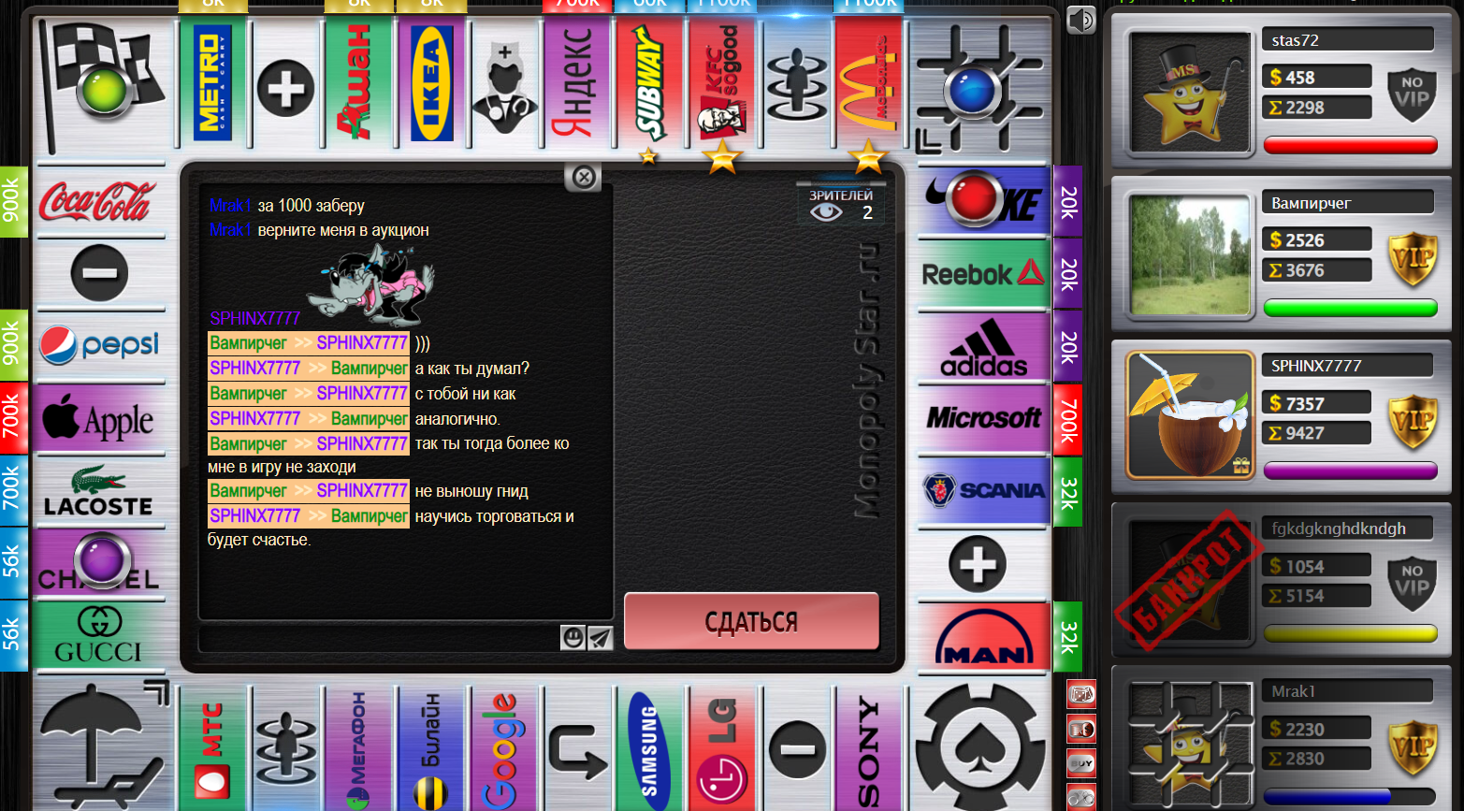The image size is (1464, 811).
Task: Click the LG board cell
Action: pyautogui.click(x=723, y=748)
